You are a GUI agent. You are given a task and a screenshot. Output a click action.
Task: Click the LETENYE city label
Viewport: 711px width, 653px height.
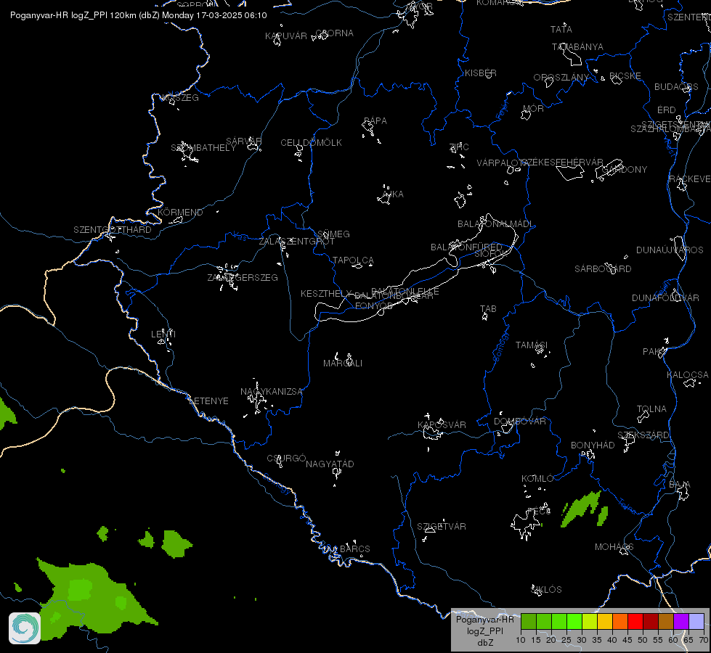click(x=208, y=401)
